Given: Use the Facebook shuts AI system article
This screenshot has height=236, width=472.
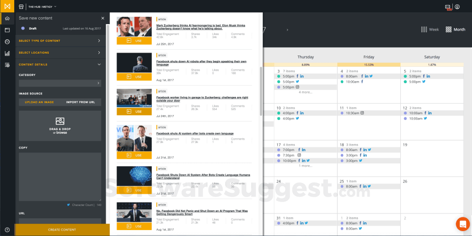Looking at the screenshot, I should point(134,155).
